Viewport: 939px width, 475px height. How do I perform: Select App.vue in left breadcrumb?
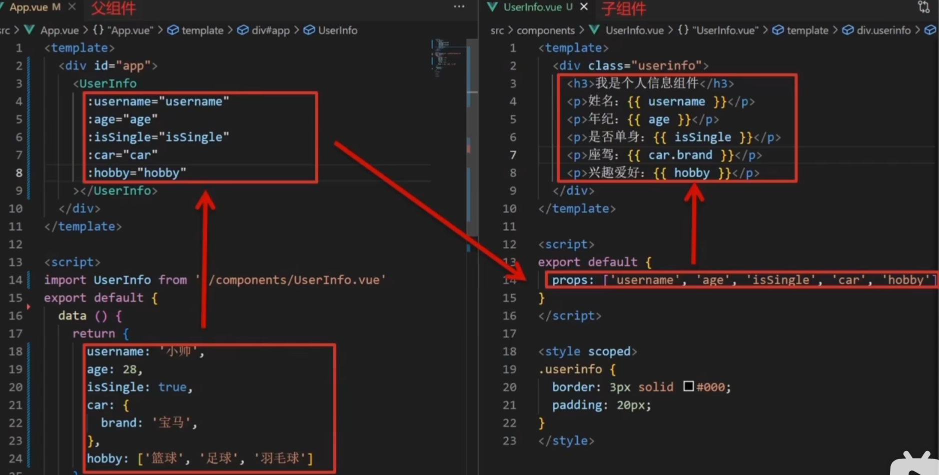pos(60,30)
